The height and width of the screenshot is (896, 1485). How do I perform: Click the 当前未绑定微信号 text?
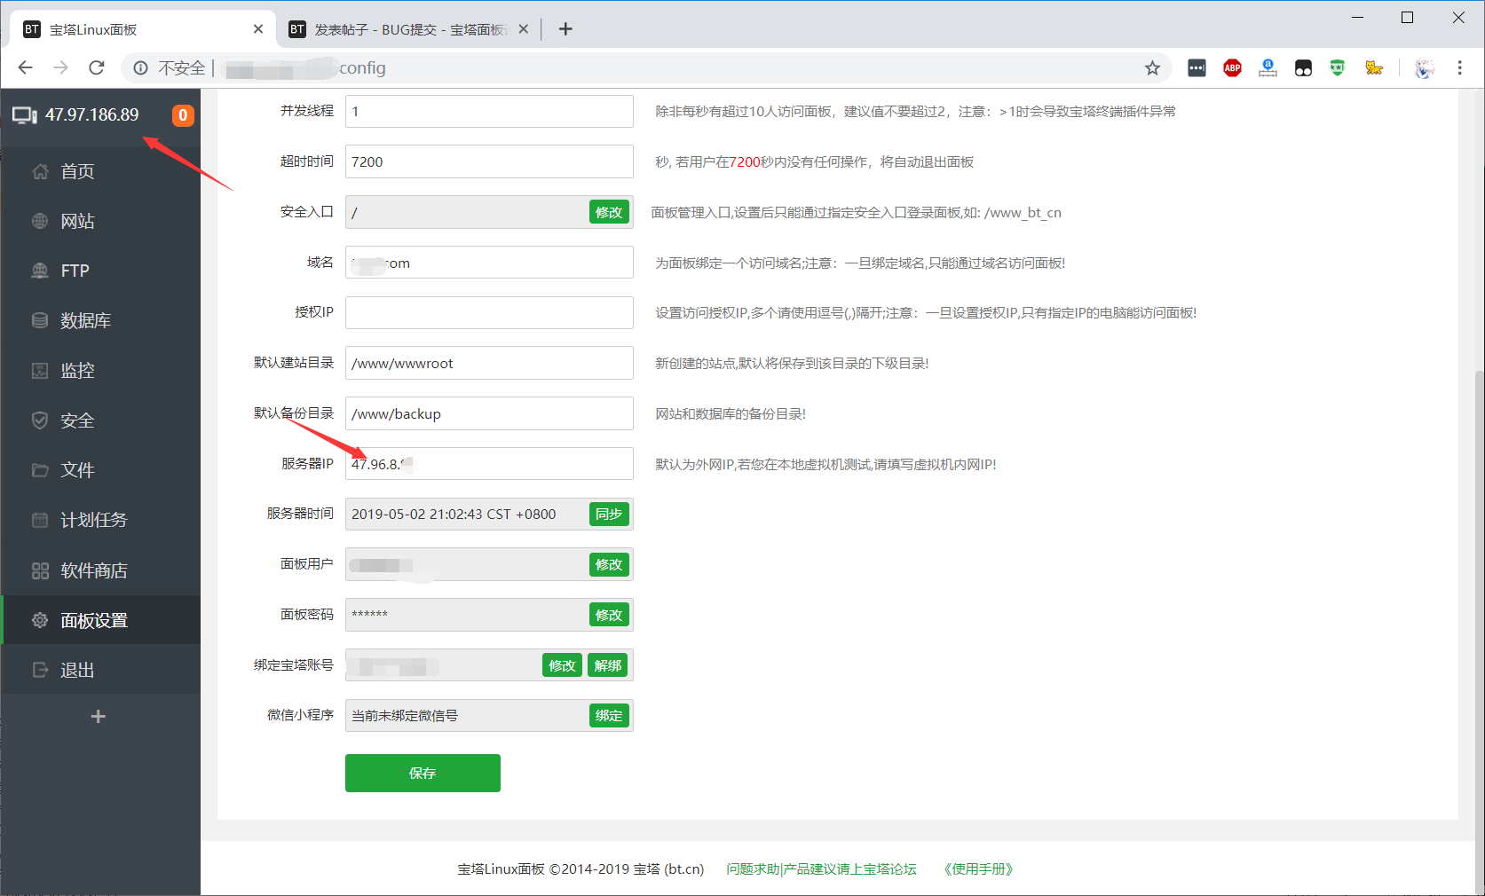click(405, 716)
